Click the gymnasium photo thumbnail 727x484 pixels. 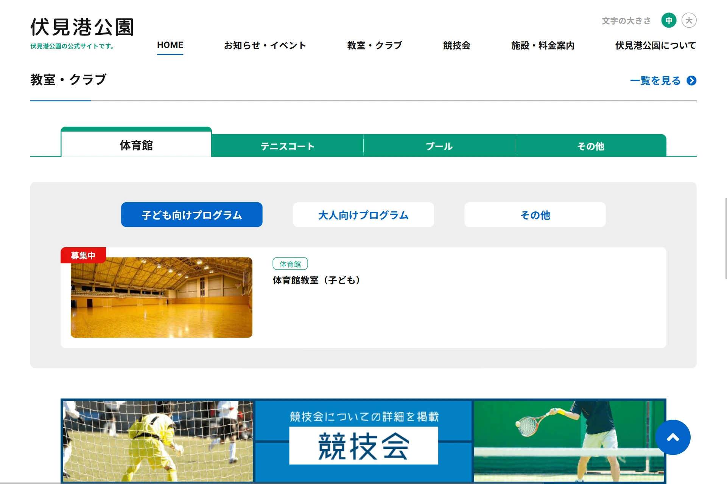(161, 298)
